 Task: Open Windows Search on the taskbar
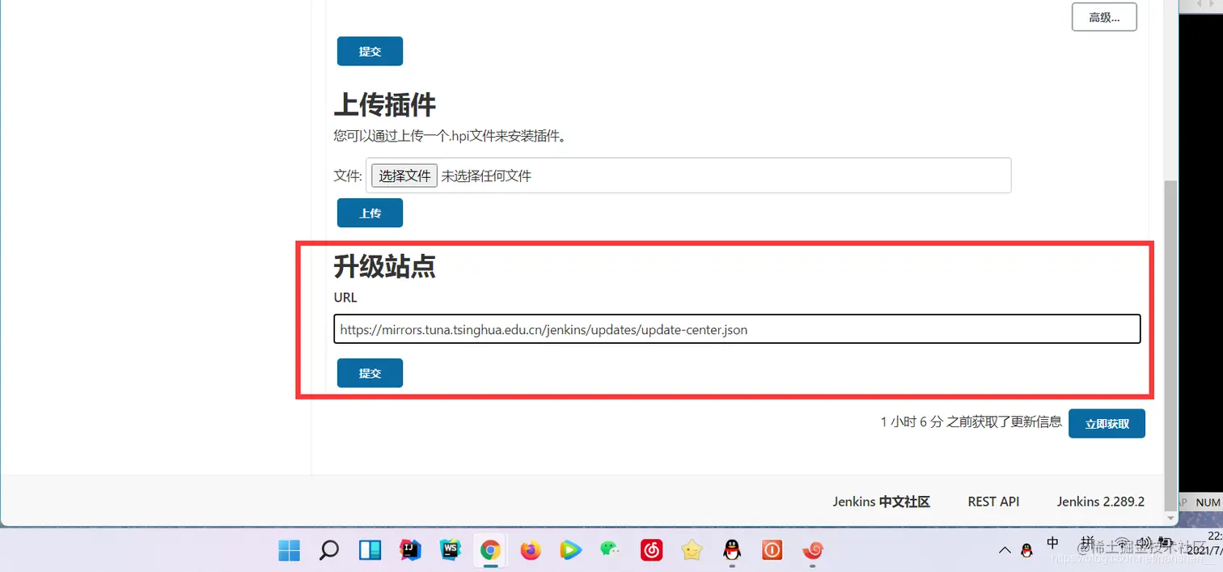click(328, 549)
